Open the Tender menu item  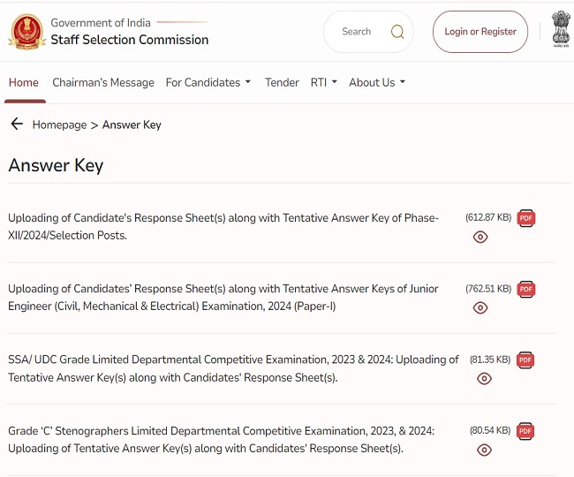click(x=282, y=82)
